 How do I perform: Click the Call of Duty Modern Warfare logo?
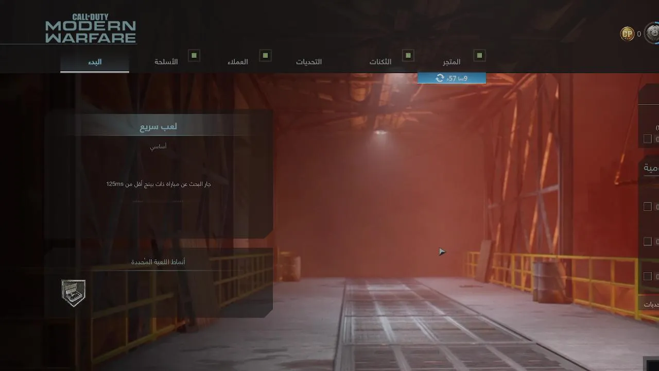click(91, 29)
